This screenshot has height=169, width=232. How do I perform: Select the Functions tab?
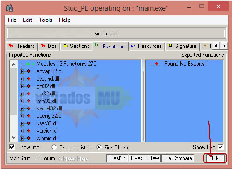[110, 46]
